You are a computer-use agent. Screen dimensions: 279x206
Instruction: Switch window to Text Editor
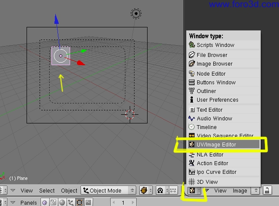(224, 110)
